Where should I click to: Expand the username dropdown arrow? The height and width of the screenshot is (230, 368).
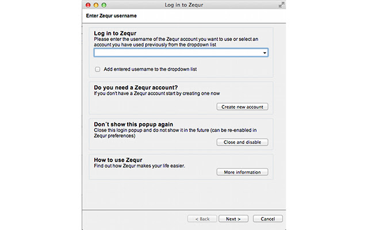(x=264, y=53)
